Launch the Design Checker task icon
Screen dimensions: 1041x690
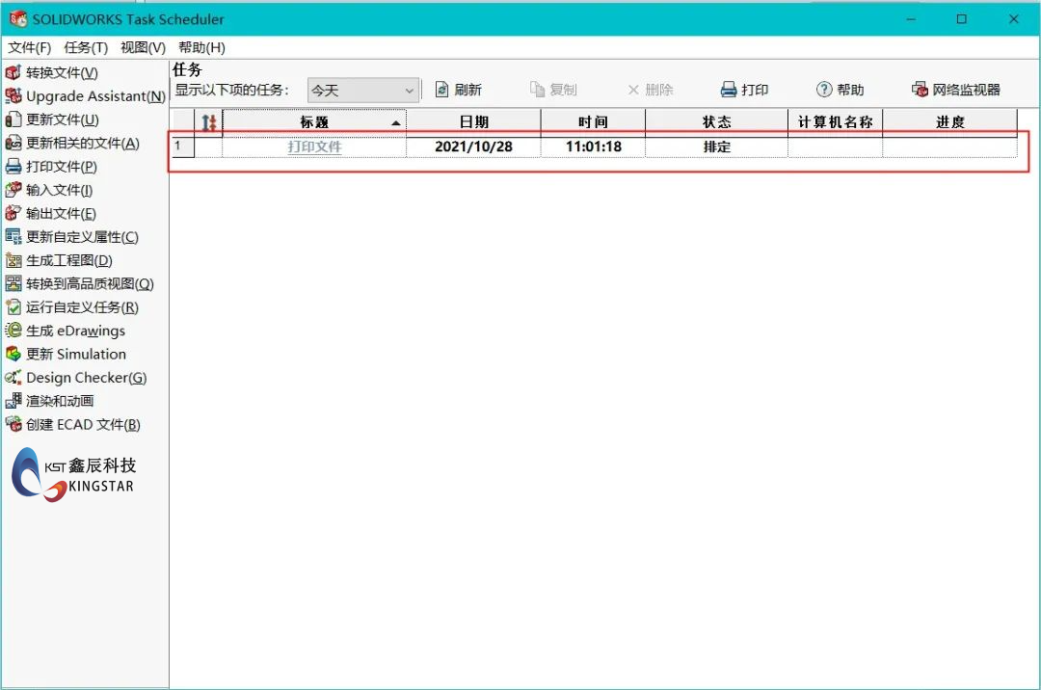point(13,378)
